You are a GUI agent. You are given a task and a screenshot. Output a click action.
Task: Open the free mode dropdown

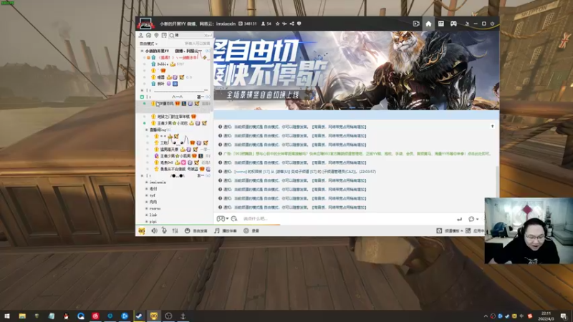[x=148, y=44]
